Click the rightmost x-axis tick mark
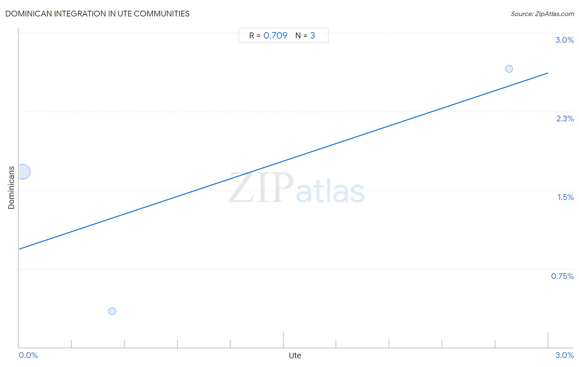This screenshot has width=579, height=367. (x=548, y=340)
